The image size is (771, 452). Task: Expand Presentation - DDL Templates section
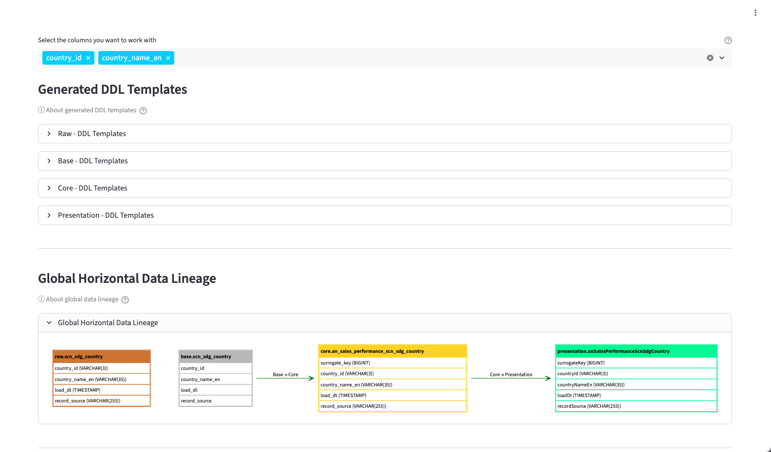[x=385, y=215]
